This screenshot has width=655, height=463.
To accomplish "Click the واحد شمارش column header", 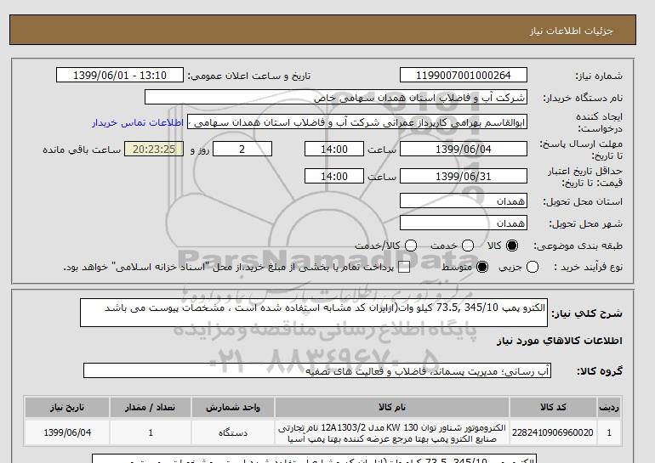I will pos(233,408).
